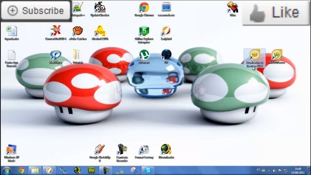Image resolution: width=311 pixels, height=175 pixels.
Task: Open the volume speaker tray icon
Action: click(275, 171)
